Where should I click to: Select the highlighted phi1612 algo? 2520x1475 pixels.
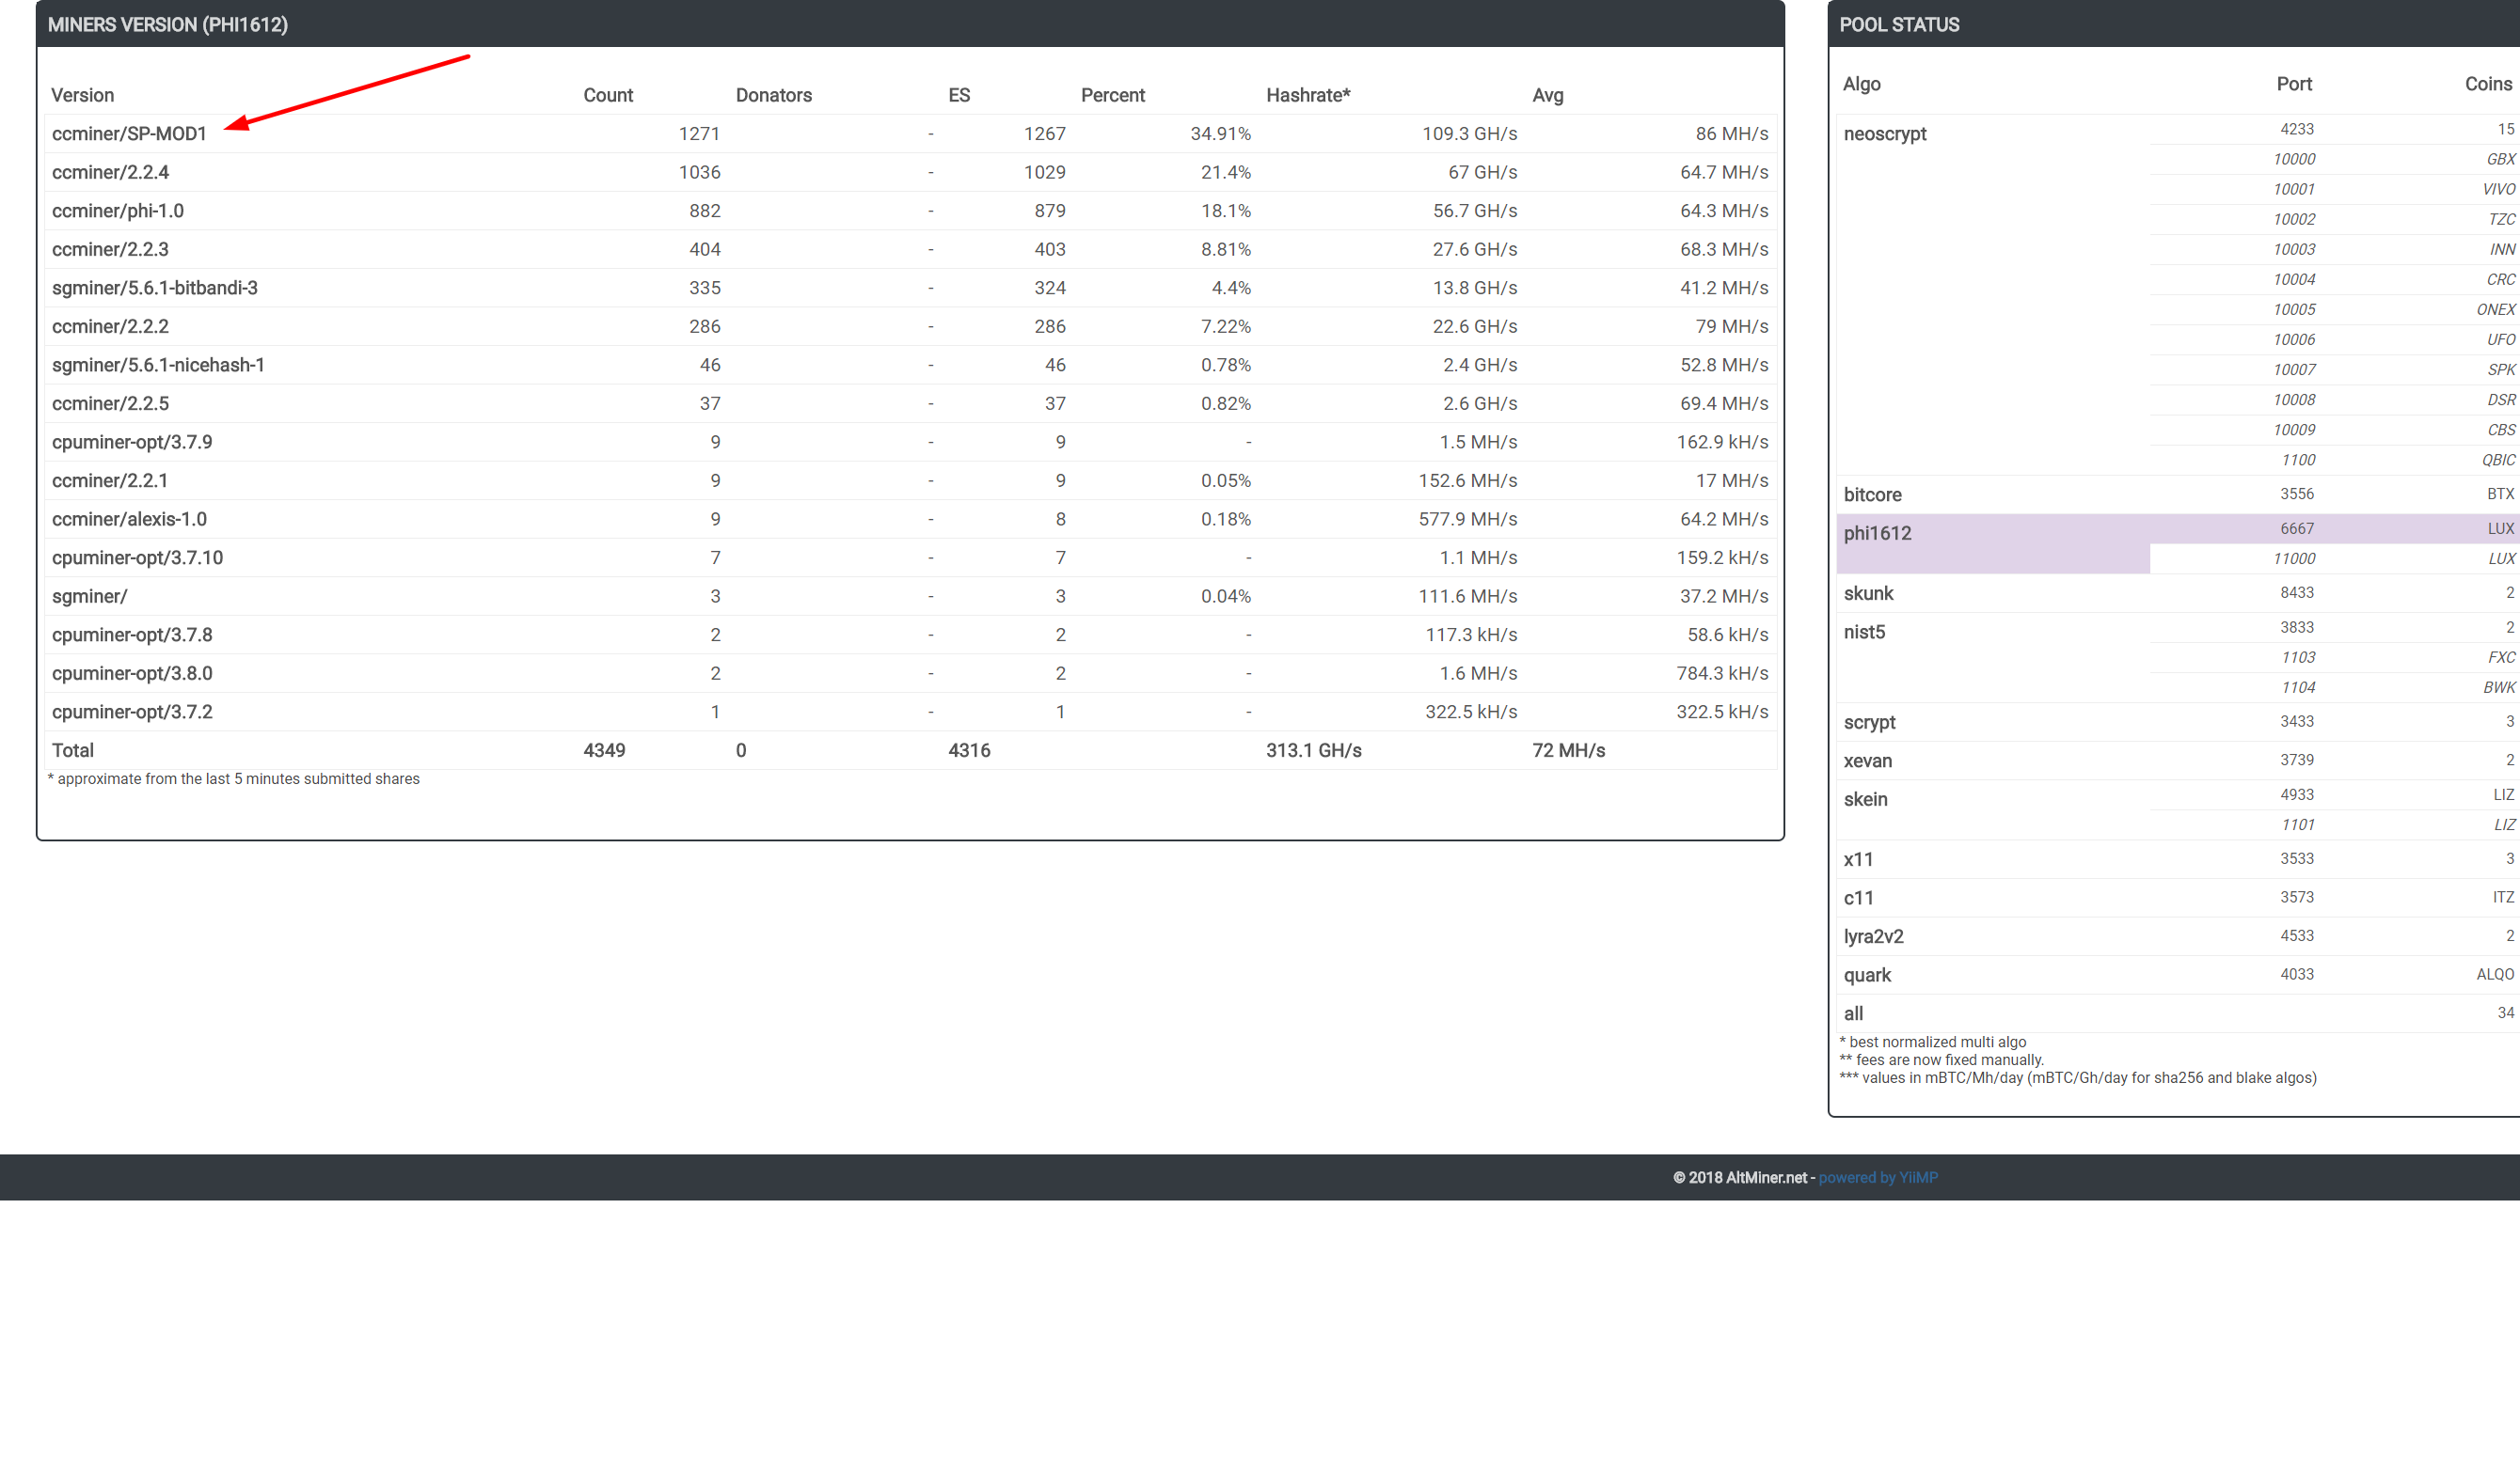coord(1877,534)
